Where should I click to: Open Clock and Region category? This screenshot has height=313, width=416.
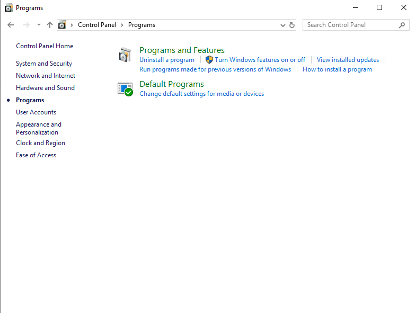[41, 143]
